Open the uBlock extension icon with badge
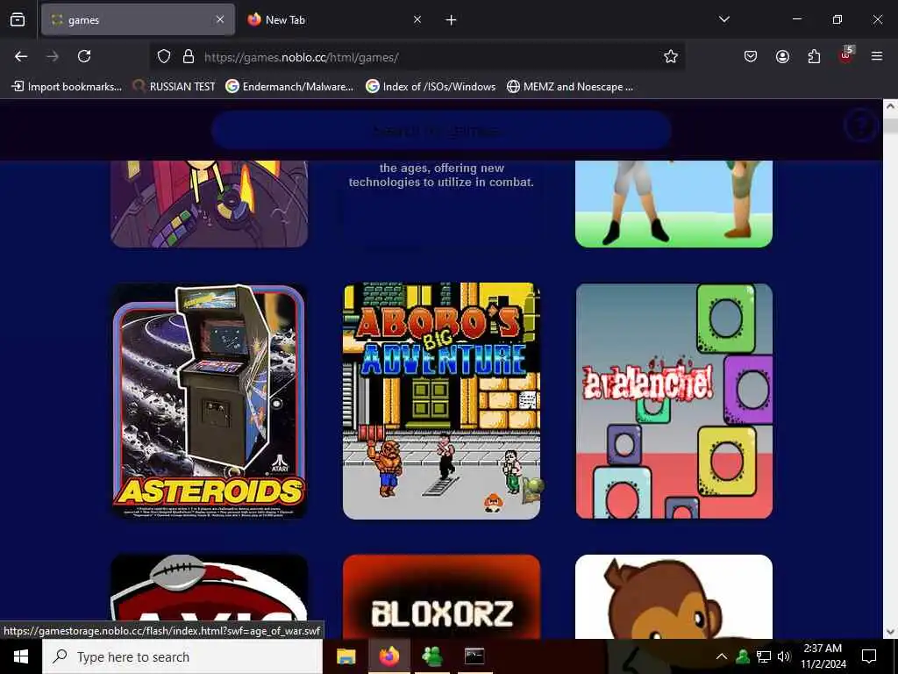This screenshot has width=898, height=674. (846, 55)
